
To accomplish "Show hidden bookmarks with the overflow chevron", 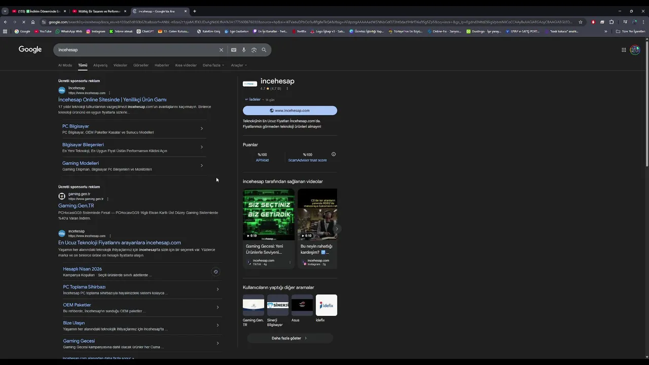I will click(605, 31).
